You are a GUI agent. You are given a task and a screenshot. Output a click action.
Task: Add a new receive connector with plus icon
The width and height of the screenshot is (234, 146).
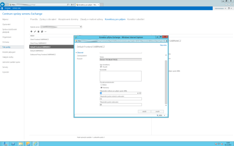point(31,32)
